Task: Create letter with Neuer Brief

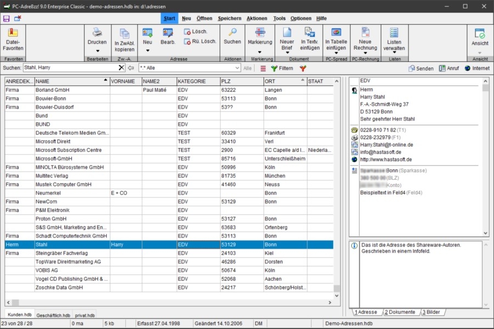Action: pyautogui.click(x=287, y=39)
